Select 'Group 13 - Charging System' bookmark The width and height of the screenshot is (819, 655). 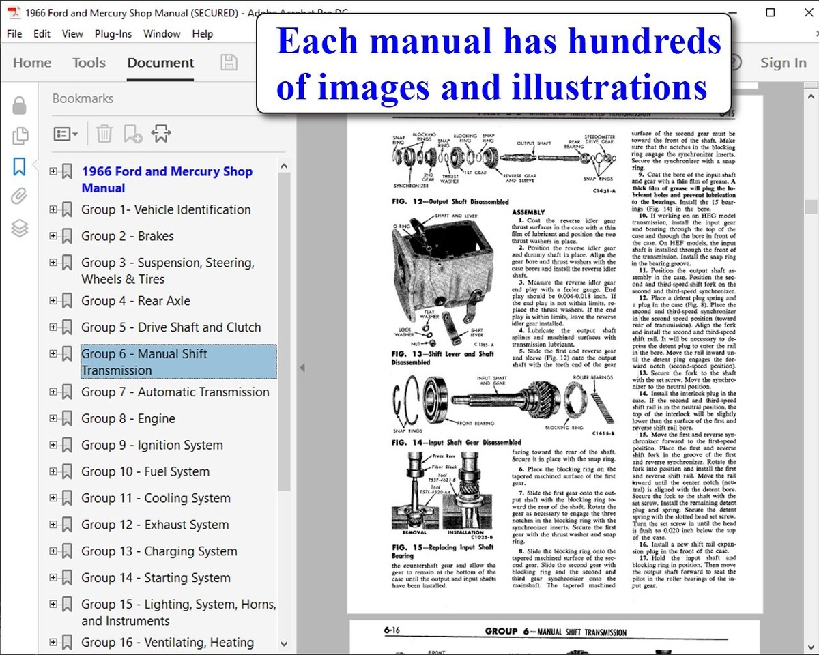point(159,551)
